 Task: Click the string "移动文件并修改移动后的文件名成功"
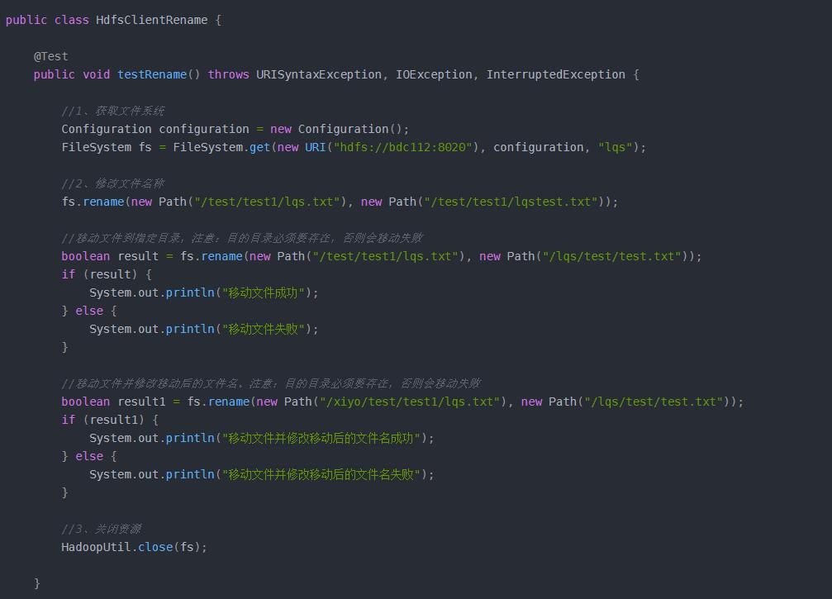click(321, 438)
